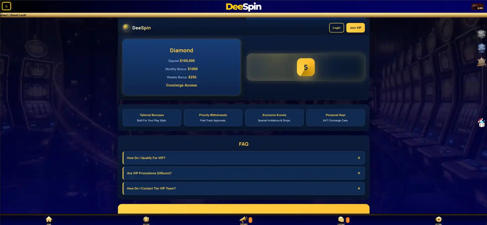
Task: Open the hamburger menu in the header
Action: (6, 6)
